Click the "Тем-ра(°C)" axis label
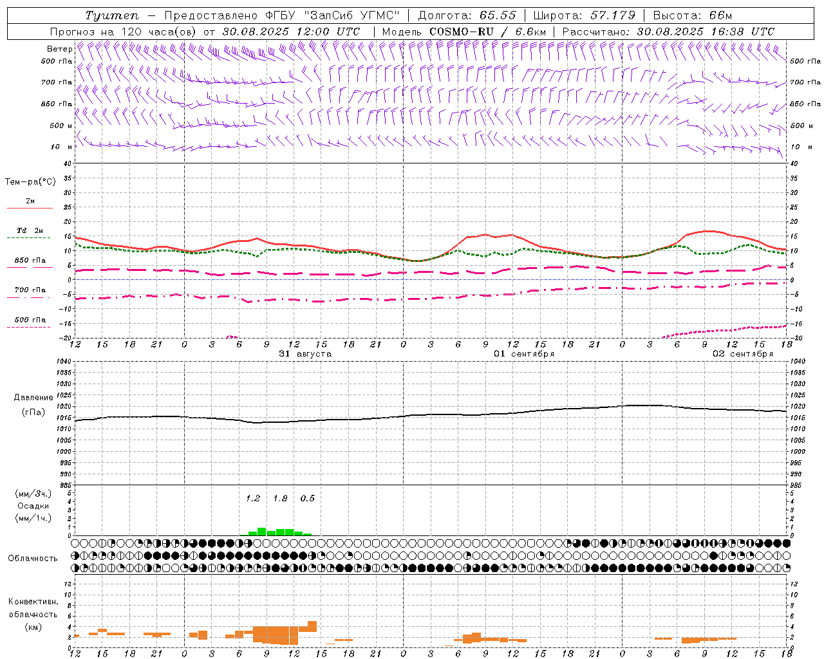824x659 pixels. (x=30, y=182)
